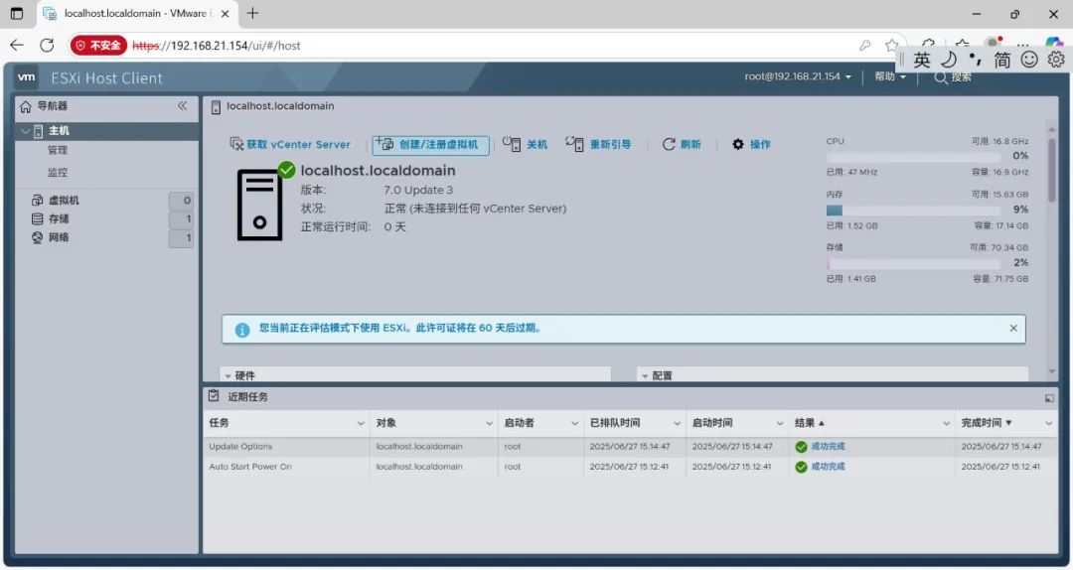Open a new browser tab
The height and width of the screenshot is (570, 1073).
pos(252,13)
